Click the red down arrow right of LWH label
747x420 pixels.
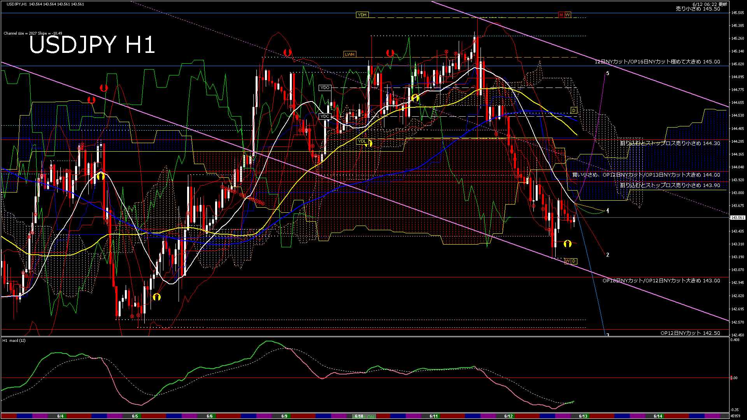390,53
